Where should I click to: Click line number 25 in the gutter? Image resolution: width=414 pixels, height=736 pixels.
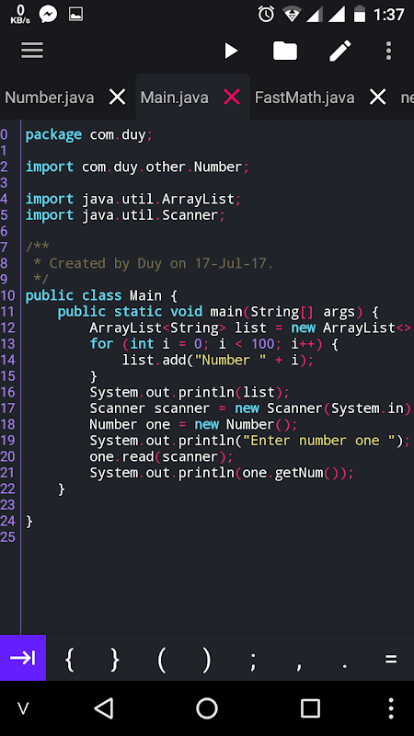8,537
